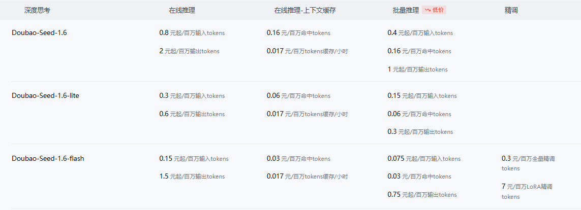This screenshot has width=581, height=210.
Task: Select Doubao-Seed-1.6 batch inference 0.16 元/百万命中tokens
Action: (419, 51)
